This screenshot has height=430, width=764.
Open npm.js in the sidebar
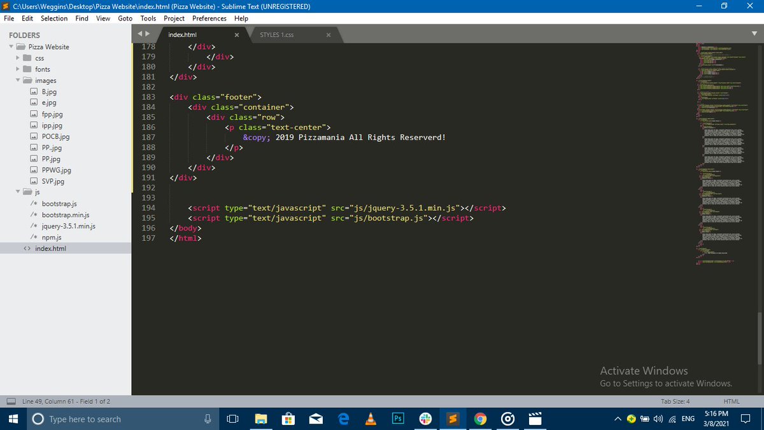[x=52, y=237]
